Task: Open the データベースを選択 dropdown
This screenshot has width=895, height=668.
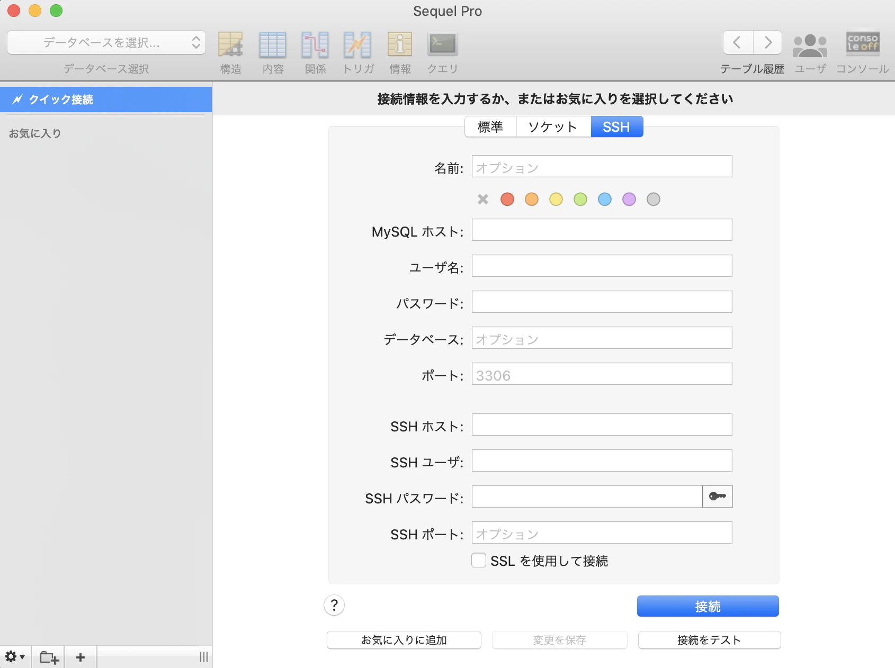Action: pos(106,42)
